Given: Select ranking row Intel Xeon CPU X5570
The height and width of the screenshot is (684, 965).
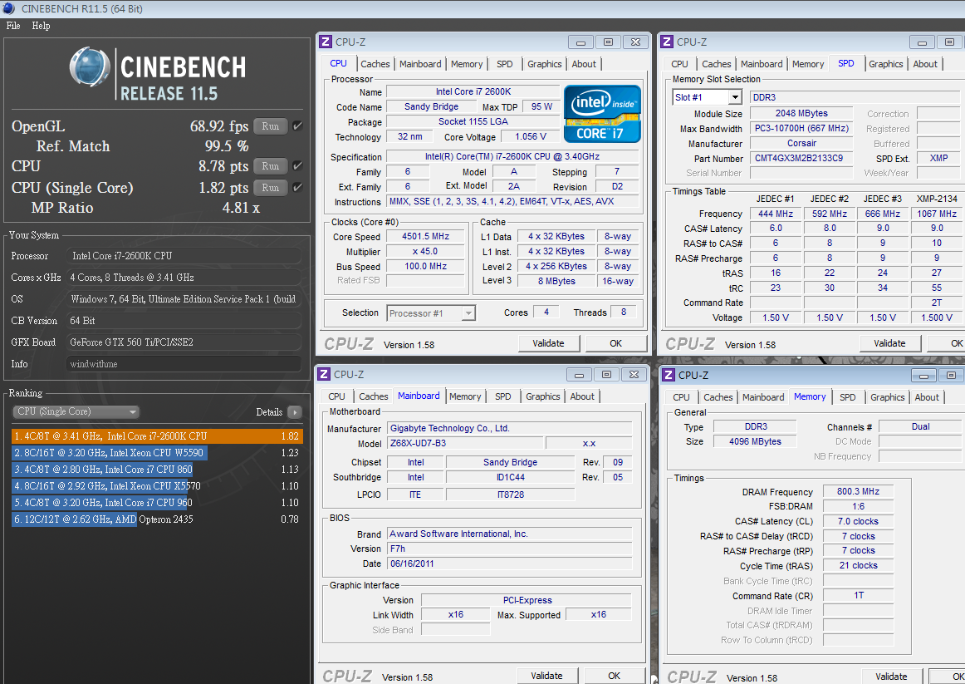Looking at the screenshot, I should point(157,485).
